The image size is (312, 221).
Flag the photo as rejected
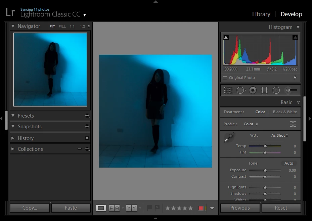tap(157, 208)
